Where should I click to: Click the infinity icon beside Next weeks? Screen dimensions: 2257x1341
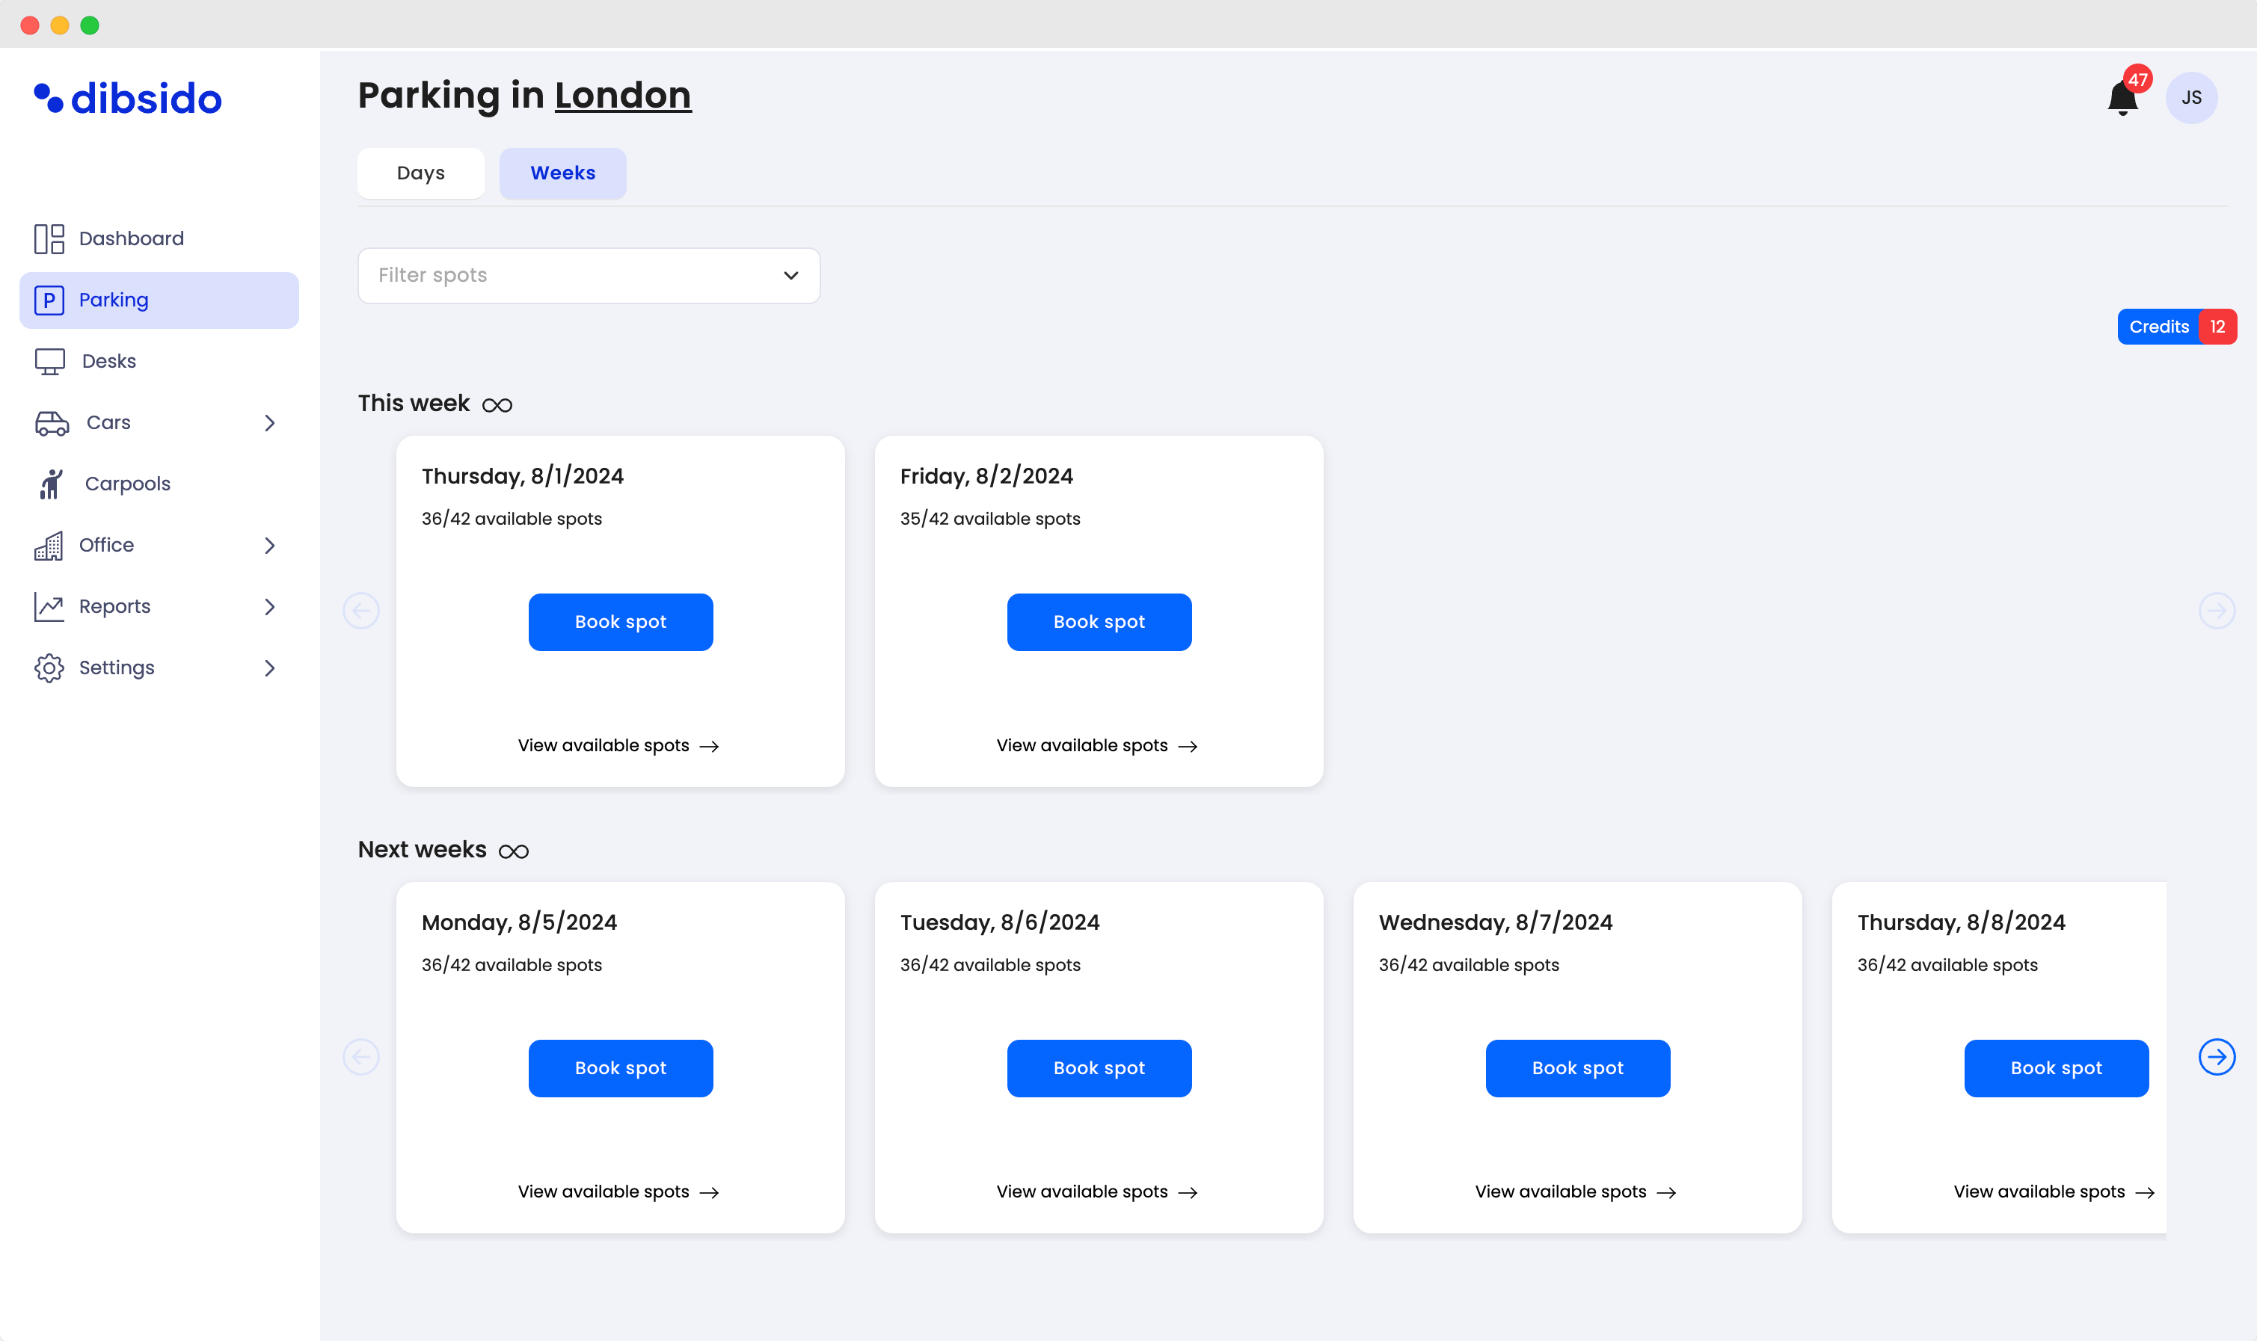coord(514,851)
